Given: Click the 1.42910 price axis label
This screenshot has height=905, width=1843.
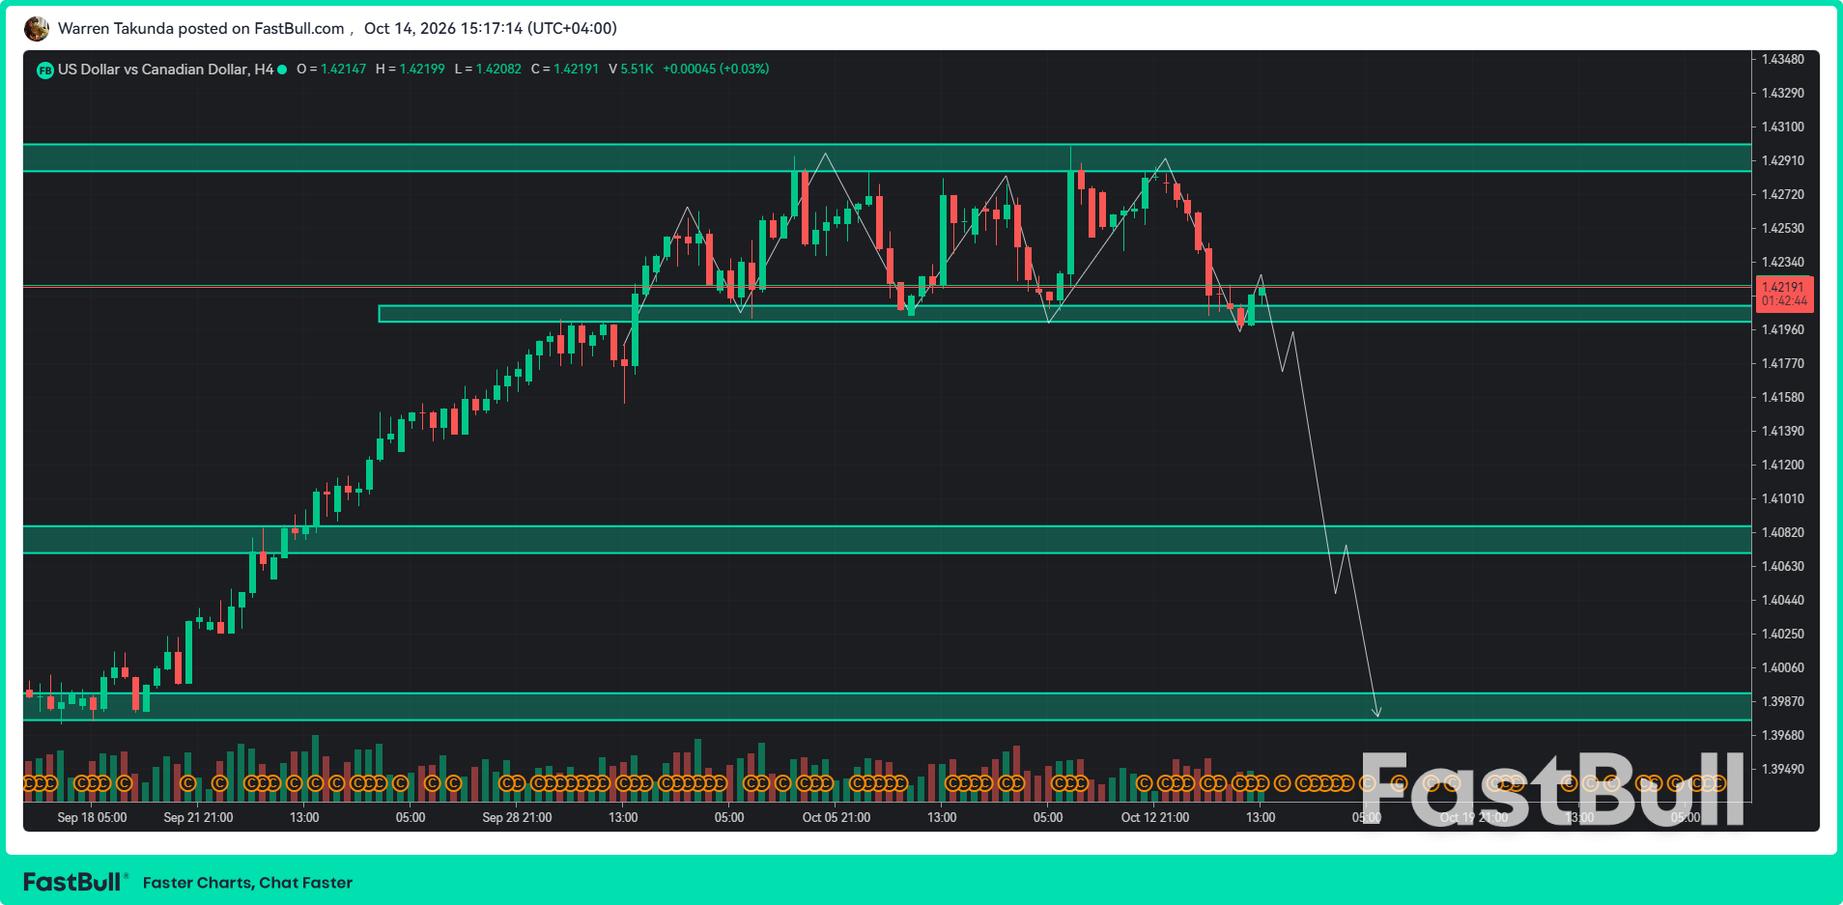Looking at the screenshot, I should pyautogui.click(x=1783, y=160).
